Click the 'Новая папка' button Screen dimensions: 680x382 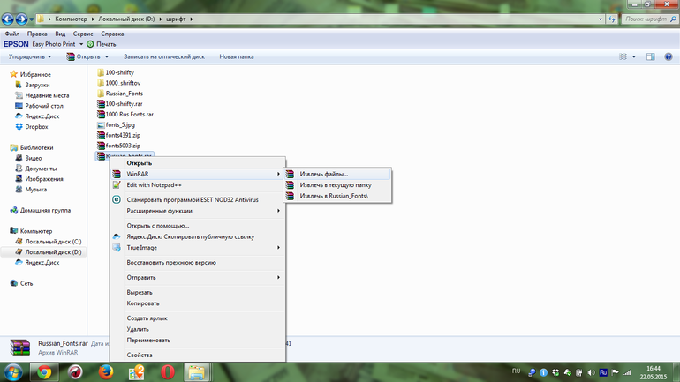[x=237, y=56]
